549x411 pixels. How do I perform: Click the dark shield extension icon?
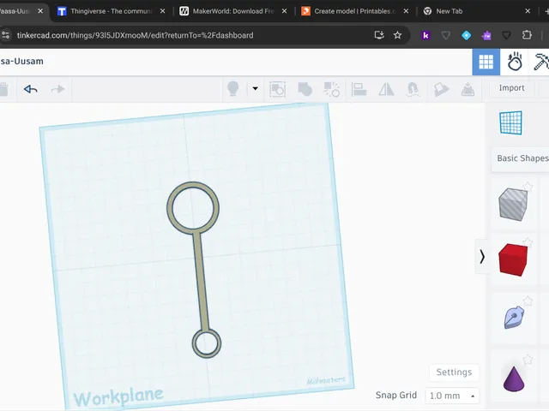506,35
